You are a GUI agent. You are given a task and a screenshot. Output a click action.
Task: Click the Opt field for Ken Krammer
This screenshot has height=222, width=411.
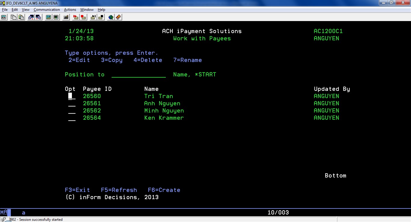(x=72, y=118)
